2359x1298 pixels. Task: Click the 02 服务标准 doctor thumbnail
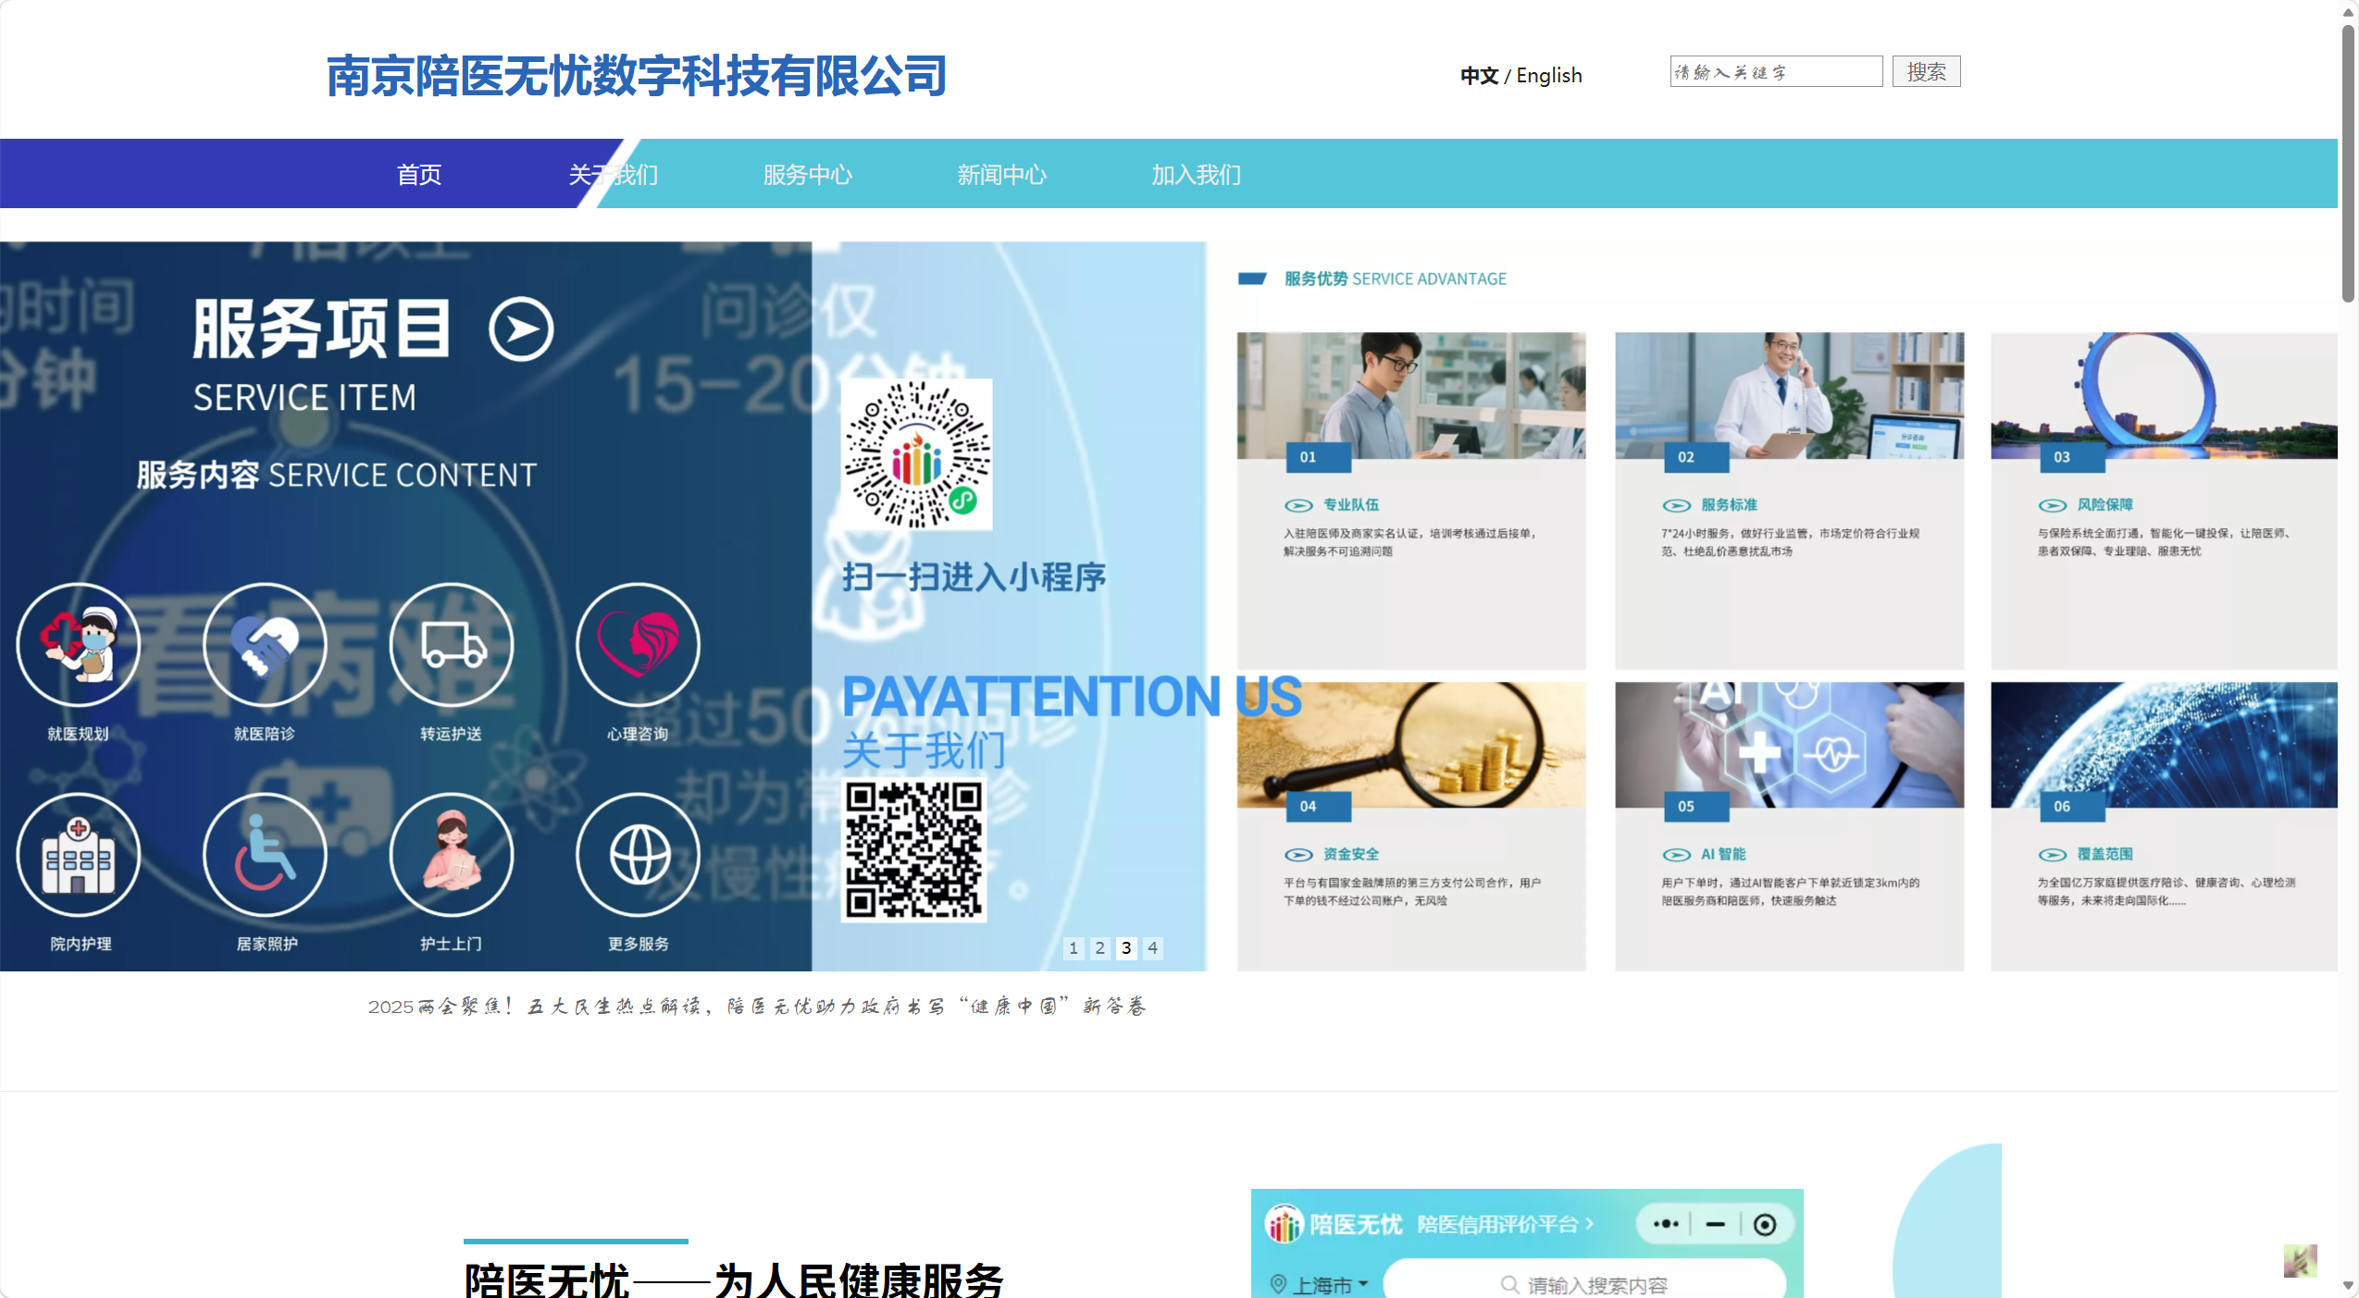(1789, 395)
